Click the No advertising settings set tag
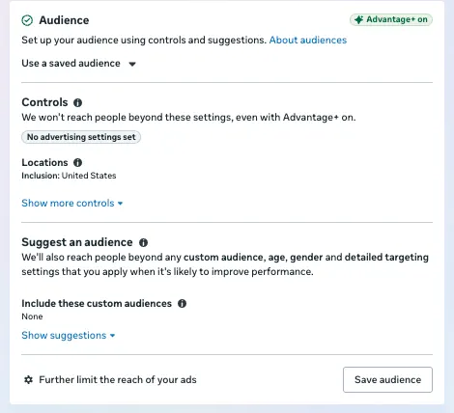 click(81, 137)
